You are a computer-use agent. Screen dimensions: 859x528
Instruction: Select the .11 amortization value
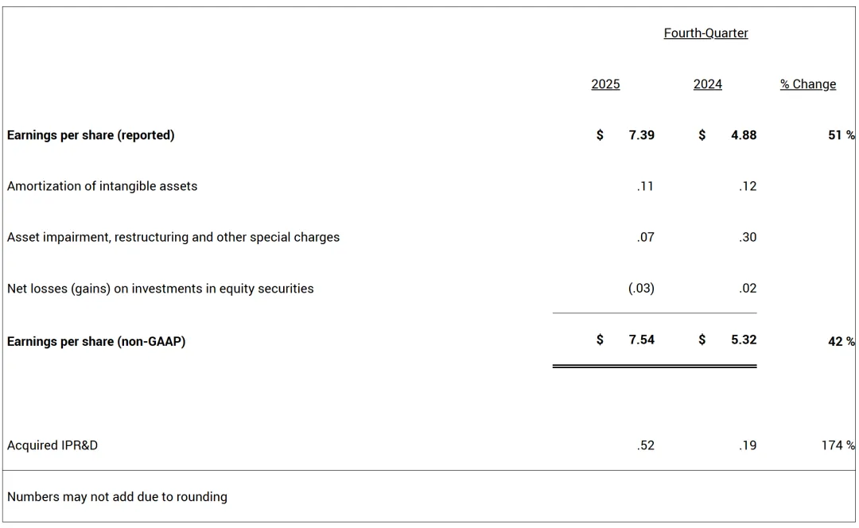pyautogui.click(x=645, y=186)
